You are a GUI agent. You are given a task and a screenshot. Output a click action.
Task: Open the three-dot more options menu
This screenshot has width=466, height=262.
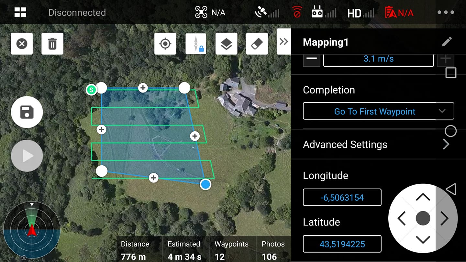coord(446,12)
